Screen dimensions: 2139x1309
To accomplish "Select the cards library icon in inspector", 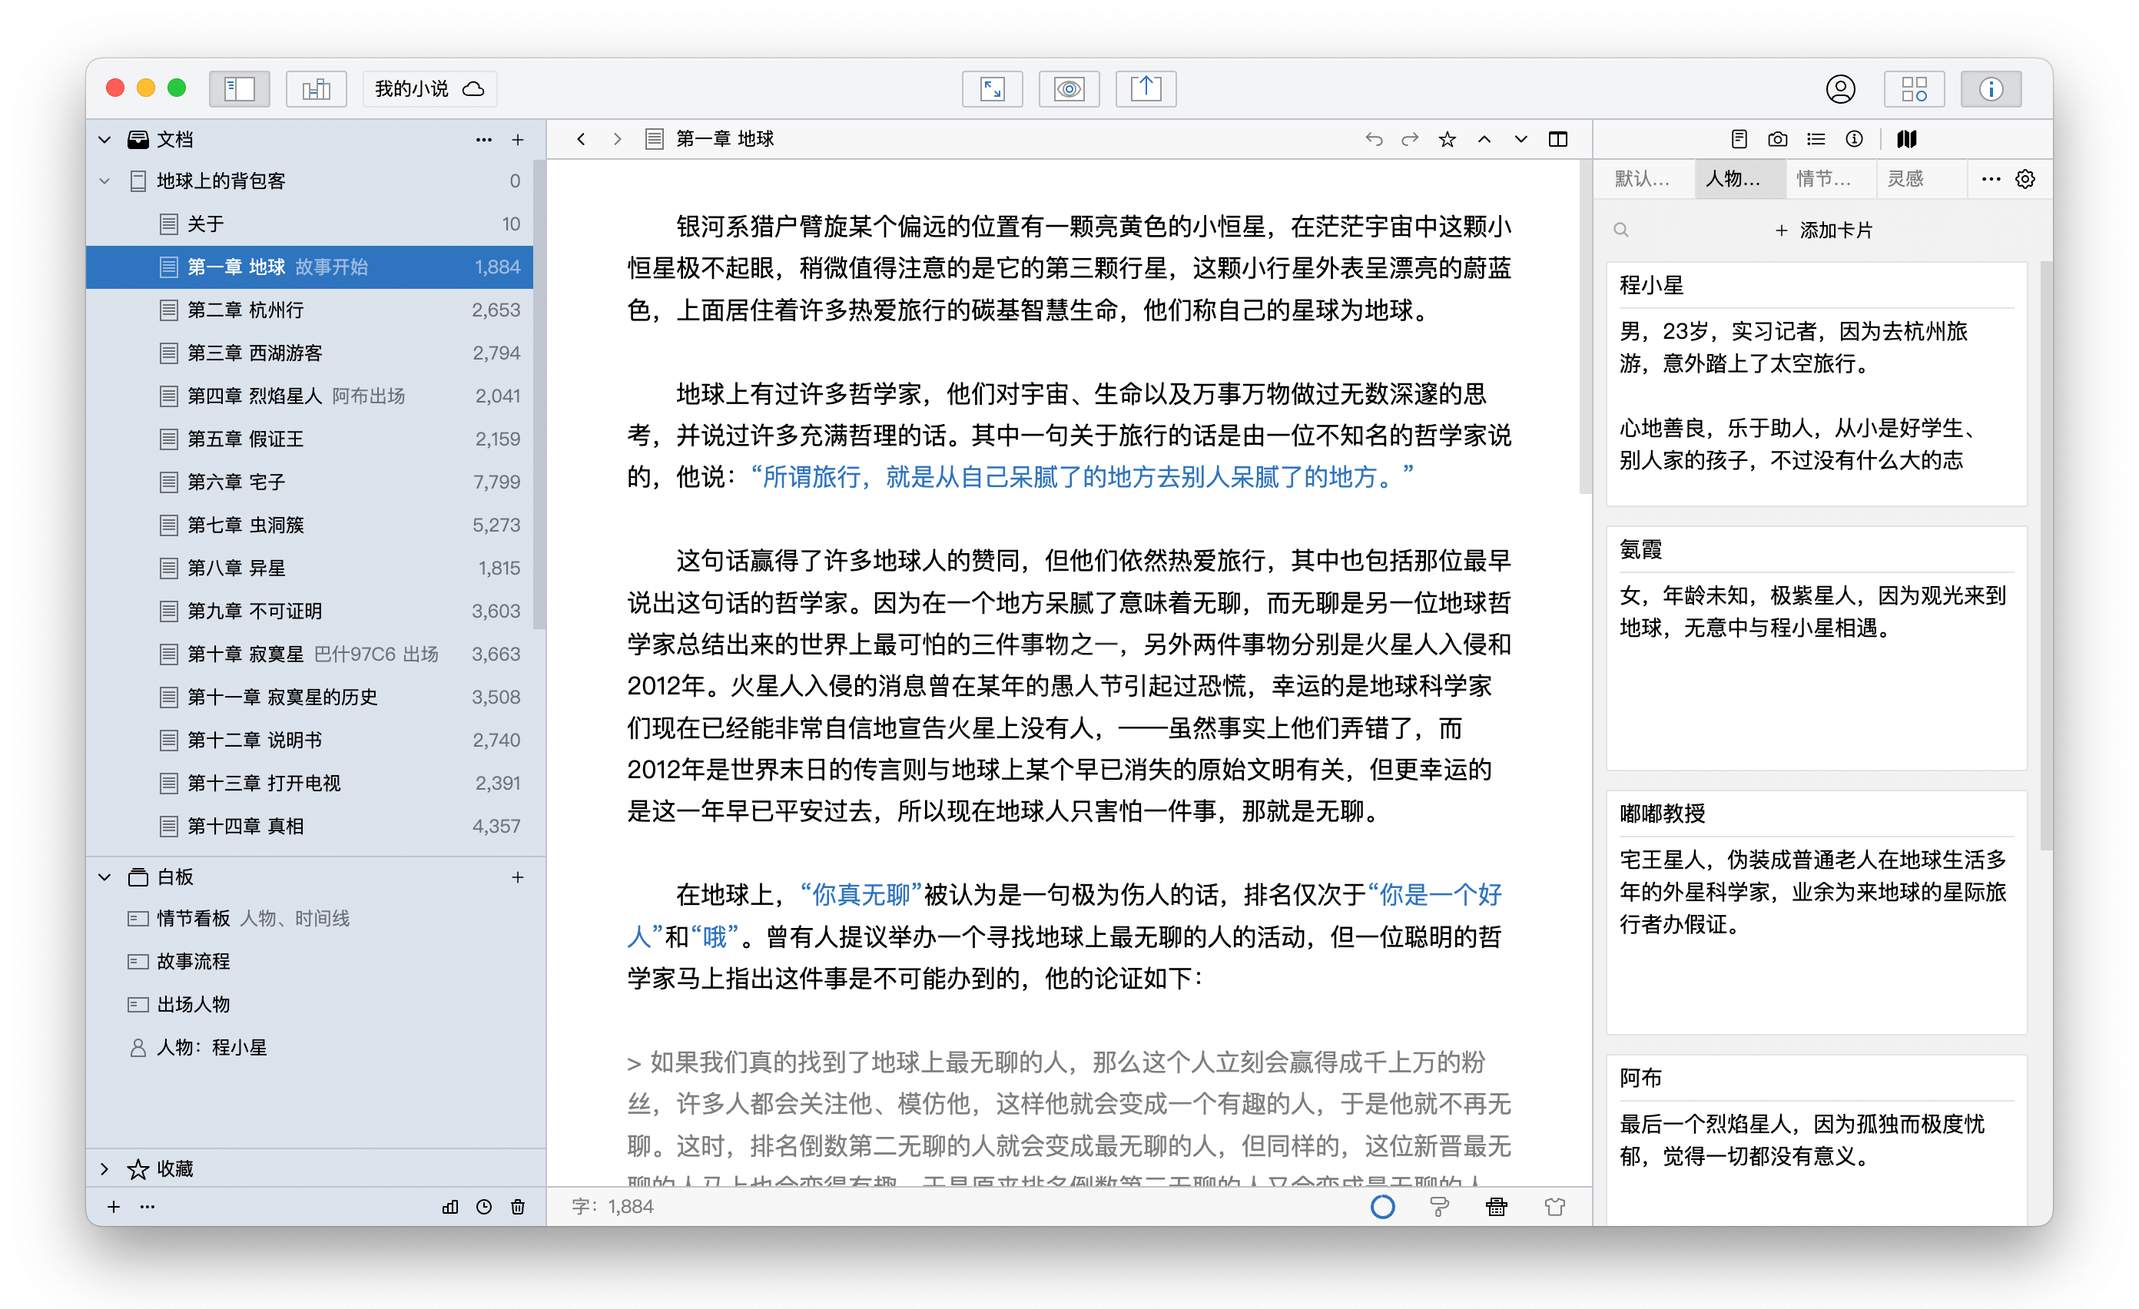I will pyautogui.click(x=1906, y=139).
